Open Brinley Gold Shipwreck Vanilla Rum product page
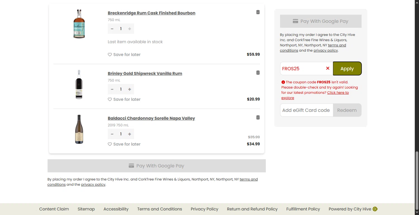 (145, 73)
